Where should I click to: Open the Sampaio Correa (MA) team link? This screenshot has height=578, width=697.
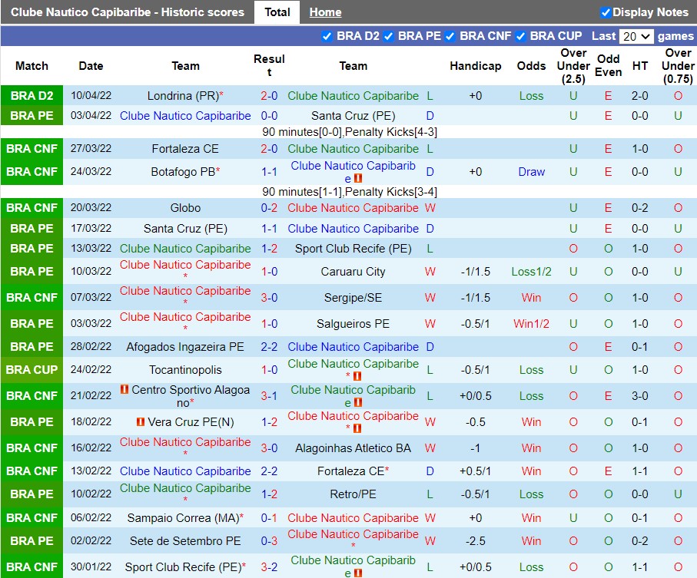click(x=182, y=518)
